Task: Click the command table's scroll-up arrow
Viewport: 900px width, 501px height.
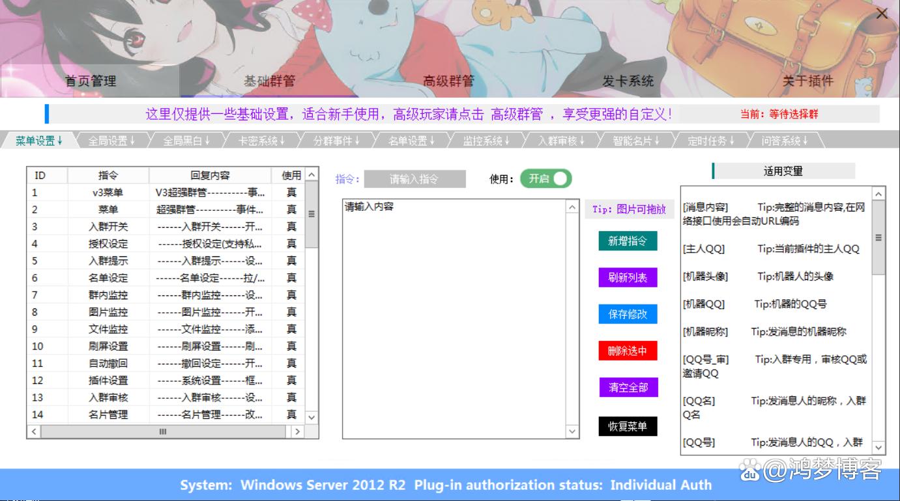Action: pos(312,175)
